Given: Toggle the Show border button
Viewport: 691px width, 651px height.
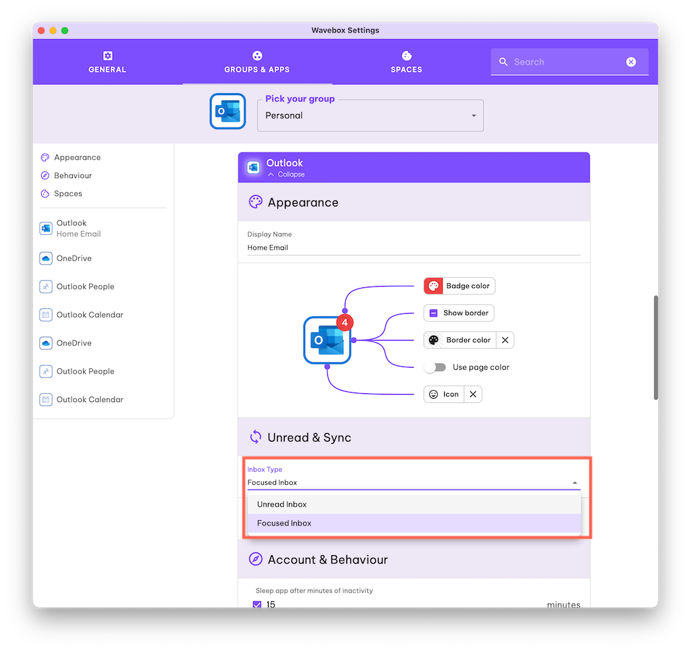Looking at the screenshot, I should click(459, 313).
